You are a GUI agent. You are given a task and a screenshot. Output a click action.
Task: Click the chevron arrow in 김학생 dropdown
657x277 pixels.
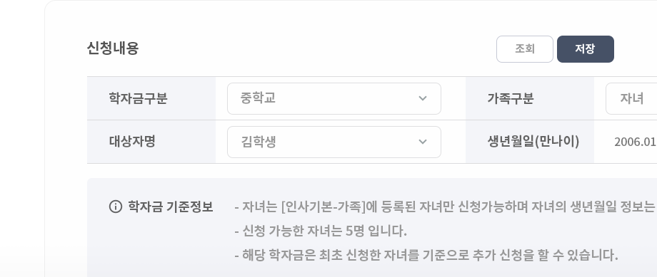[x=422, y=142]
